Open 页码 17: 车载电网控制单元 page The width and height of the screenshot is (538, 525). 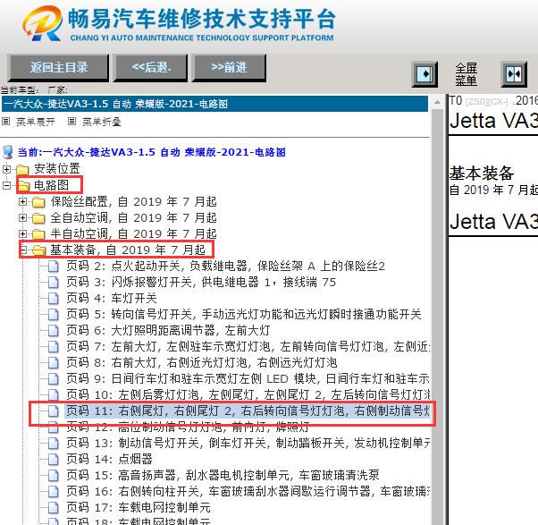[139, 507]
